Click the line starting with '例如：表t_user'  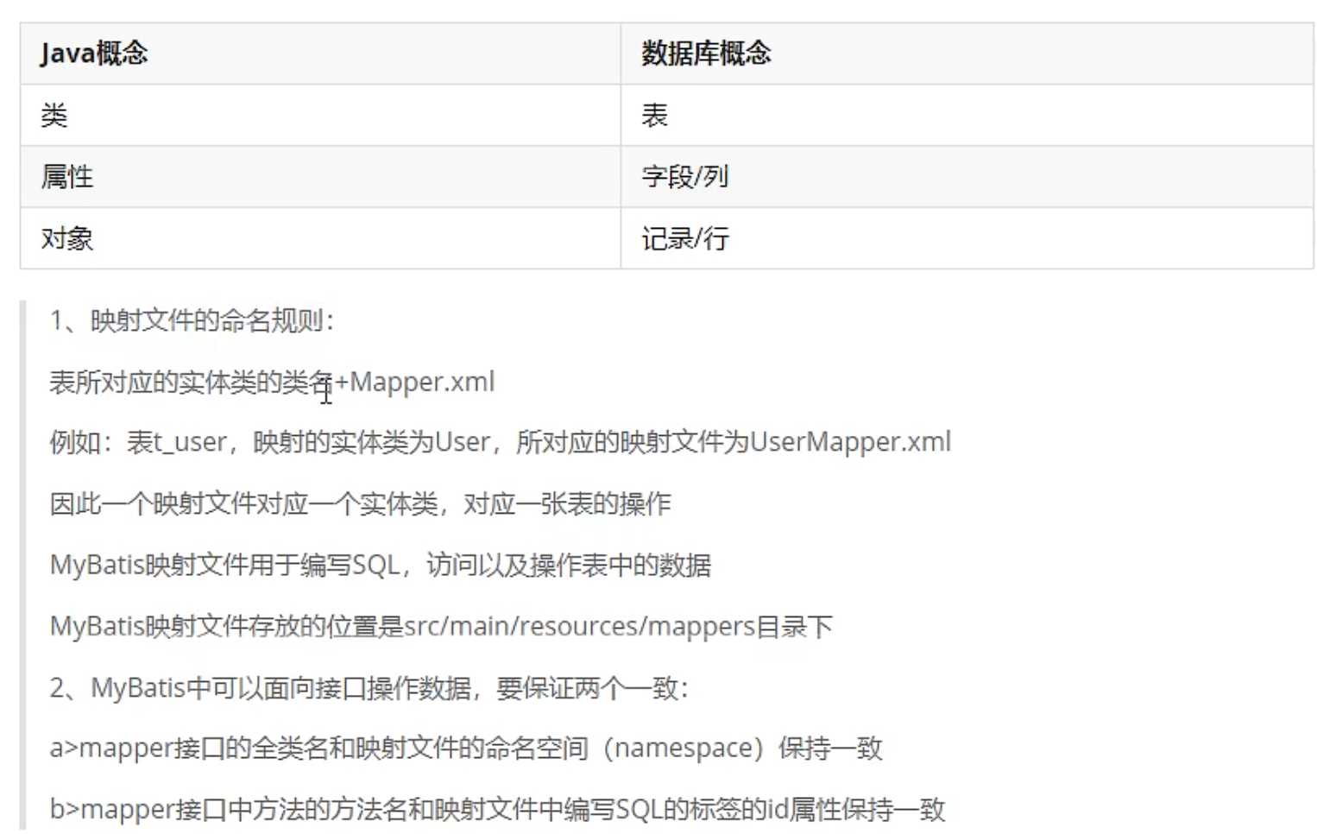click(x=501, y=443)
